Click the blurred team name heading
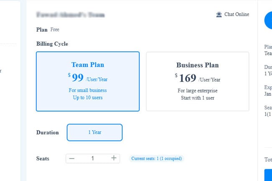272x181 pixels. [x=70, y=15]
